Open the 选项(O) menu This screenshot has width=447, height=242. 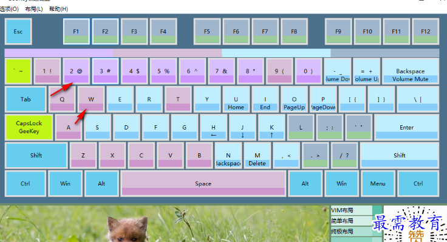(9, 9)
